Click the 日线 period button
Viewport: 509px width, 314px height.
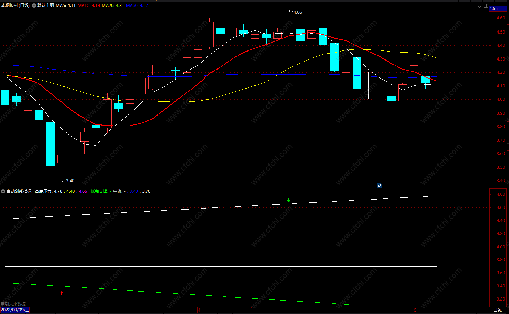pyautogui.click(x=498, y=310)
